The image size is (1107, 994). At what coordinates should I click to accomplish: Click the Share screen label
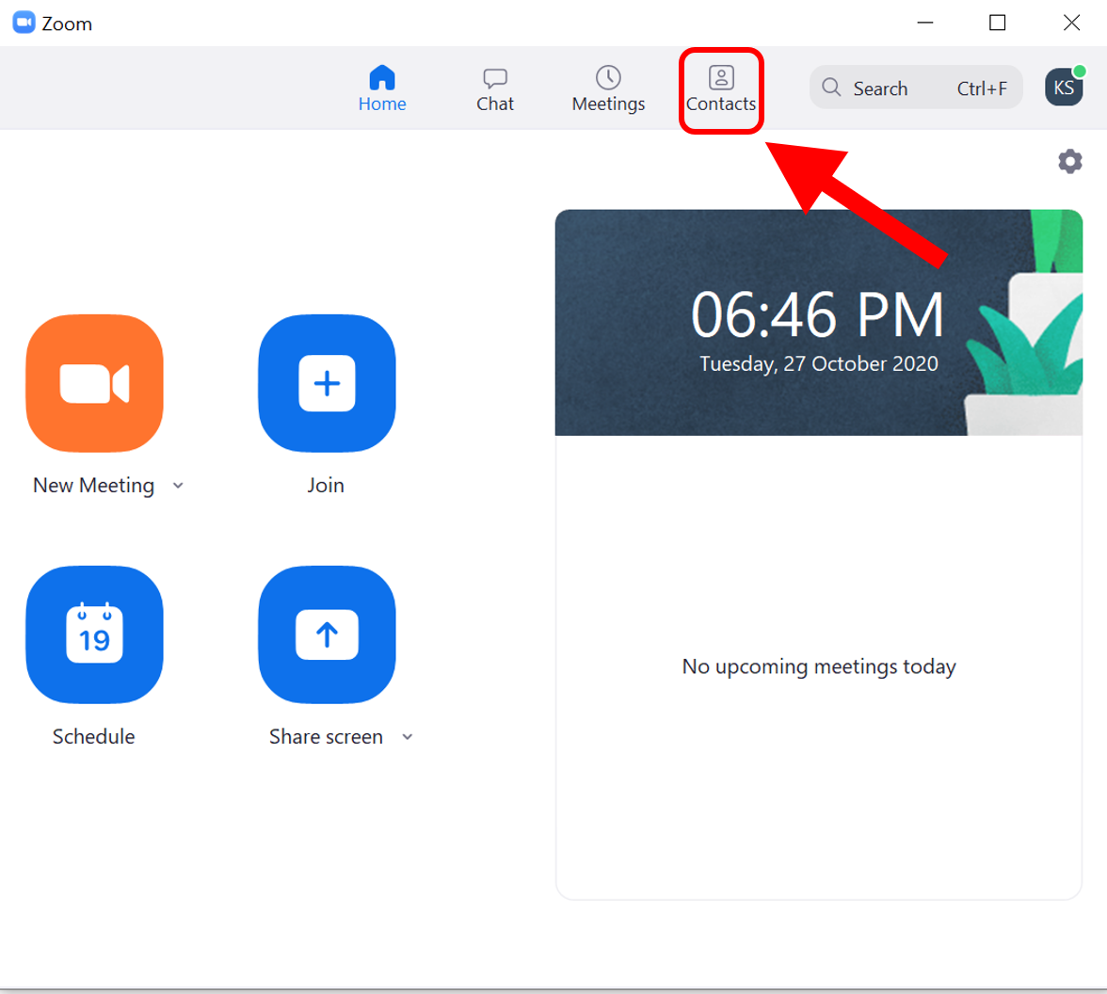(x=326, y=737)
